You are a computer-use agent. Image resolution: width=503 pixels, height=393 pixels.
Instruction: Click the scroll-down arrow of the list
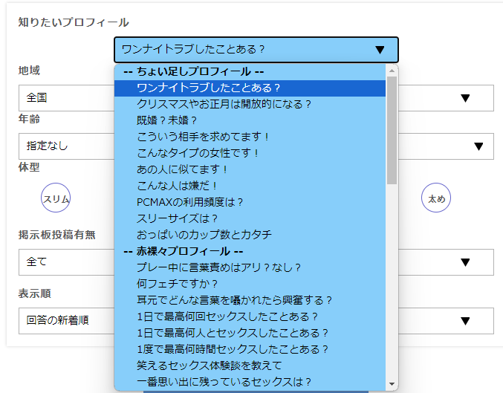[x=392, y=383]
